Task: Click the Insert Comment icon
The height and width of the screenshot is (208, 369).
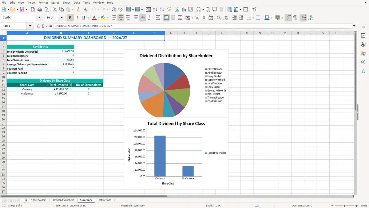Action: 215,10
